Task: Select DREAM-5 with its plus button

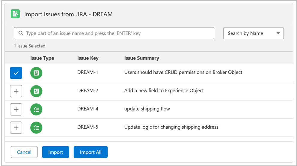Action: [x=16, y=127]
